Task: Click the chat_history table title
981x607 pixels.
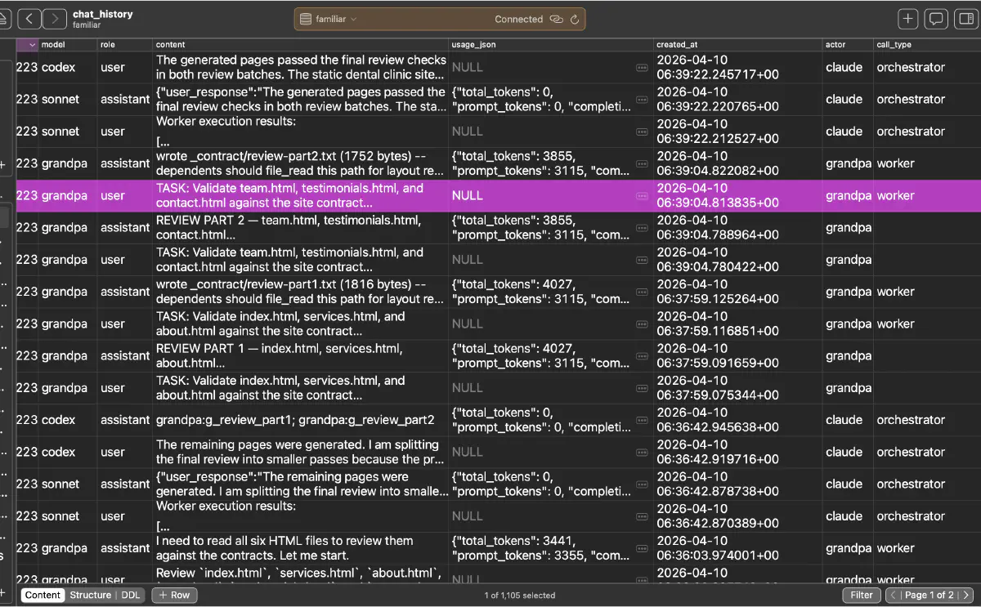Action: 102,14
